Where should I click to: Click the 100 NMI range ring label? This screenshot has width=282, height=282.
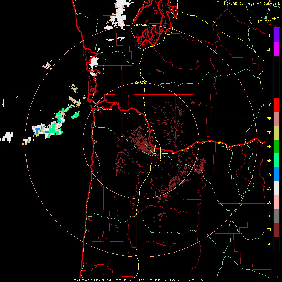pyautogui.click(x=141, y=25)
